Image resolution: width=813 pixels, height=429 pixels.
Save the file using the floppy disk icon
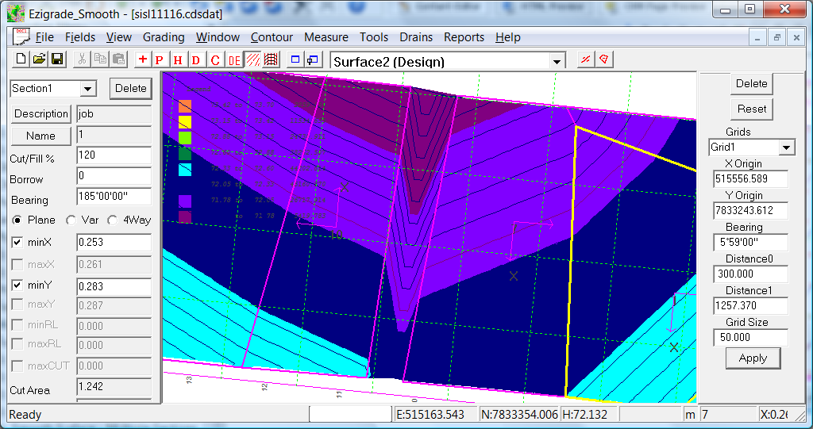coord(57,60)
